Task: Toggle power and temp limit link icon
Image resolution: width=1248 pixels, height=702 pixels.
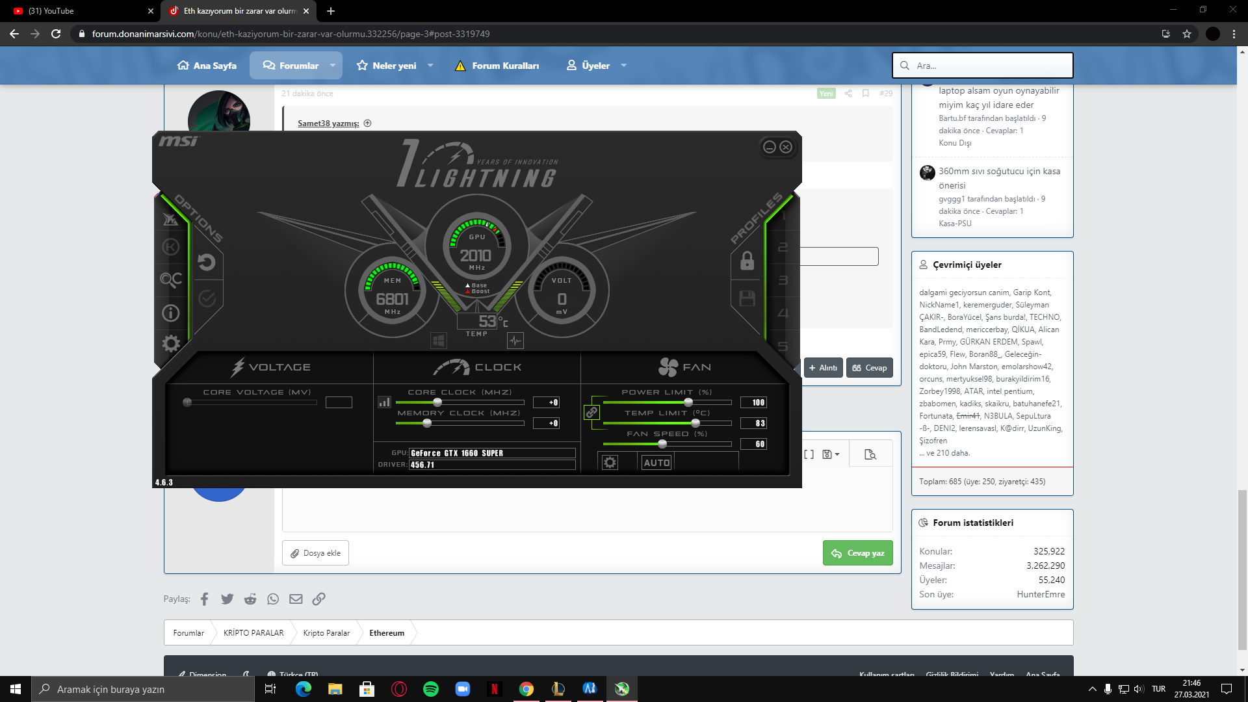Action: [x=591, y=412]
